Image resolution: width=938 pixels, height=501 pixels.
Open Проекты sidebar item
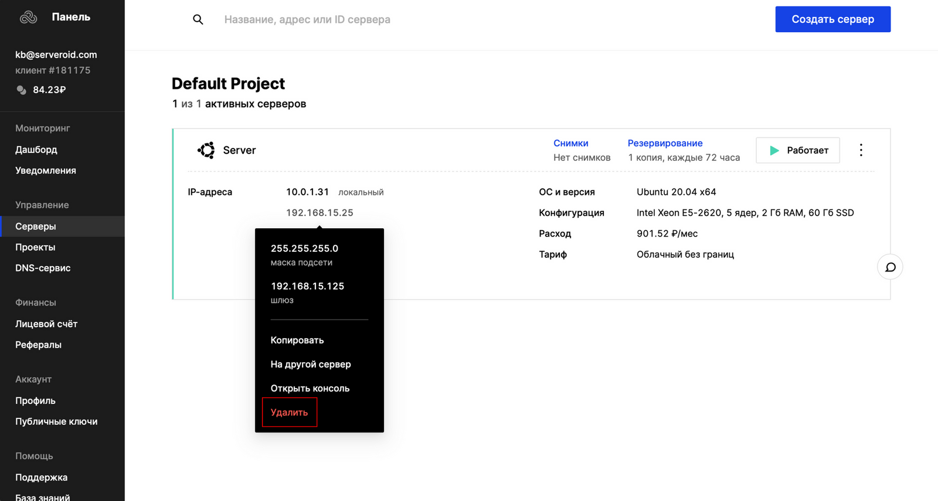point(35,247)
